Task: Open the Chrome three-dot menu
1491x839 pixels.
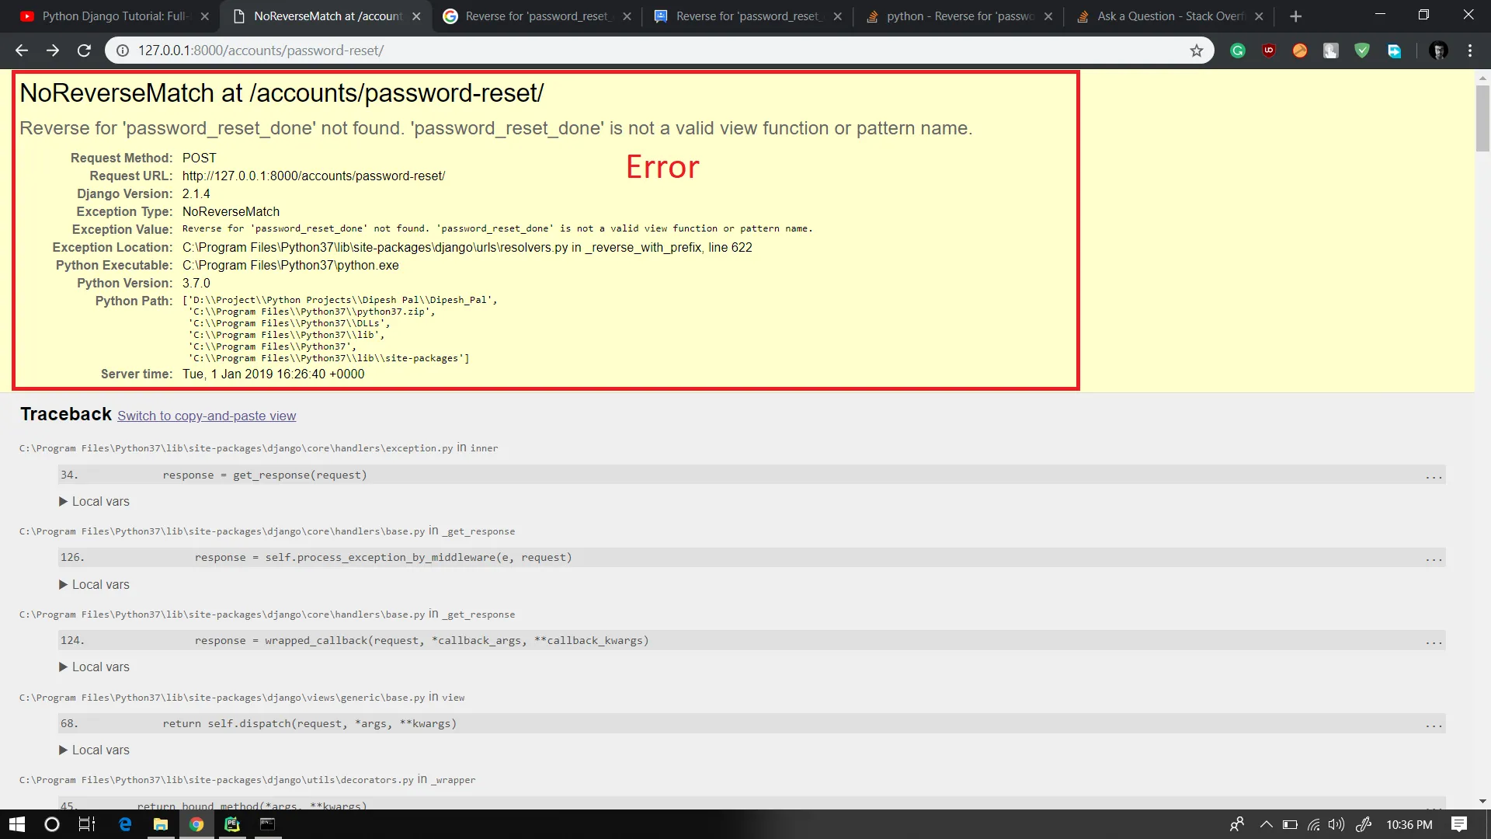Action: click(x=1470, y=50)
